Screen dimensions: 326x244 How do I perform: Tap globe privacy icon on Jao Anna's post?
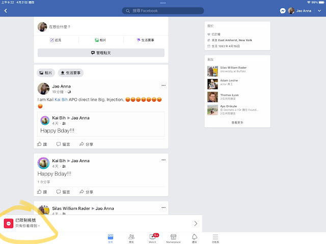coord(69,91)
